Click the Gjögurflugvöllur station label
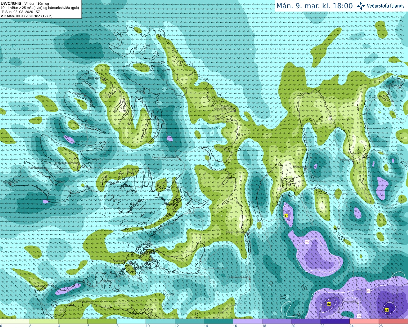This screenshot has height=328, width=408. 224,109
